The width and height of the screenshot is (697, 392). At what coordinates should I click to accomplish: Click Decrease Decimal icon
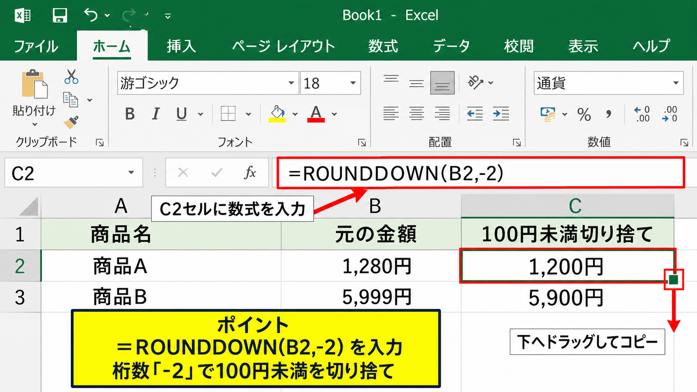point(669,114)
